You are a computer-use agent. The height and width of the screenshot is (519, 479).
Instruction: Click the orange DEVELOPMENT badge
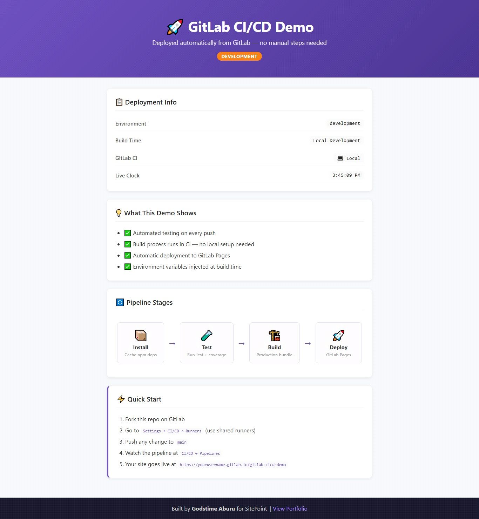[239, 56]
